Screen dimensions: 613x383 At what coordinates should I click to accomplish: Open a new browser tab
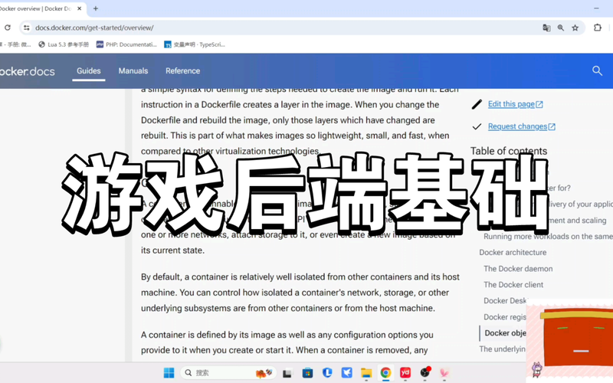pyautogui.click(x=95, y=8)
